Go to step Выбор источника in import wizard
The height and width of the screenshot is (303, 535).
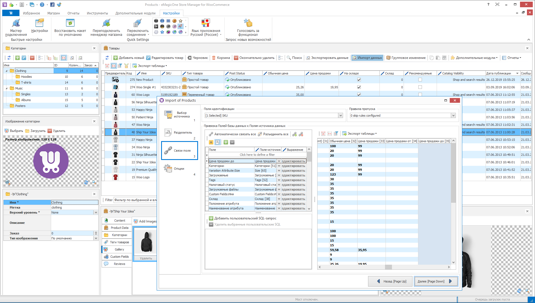click(x=179, y=114)
